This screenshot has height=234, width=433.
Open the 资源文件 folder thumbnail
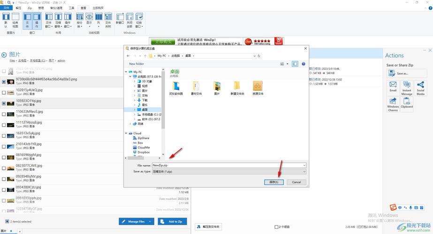[x=258, y=88]
